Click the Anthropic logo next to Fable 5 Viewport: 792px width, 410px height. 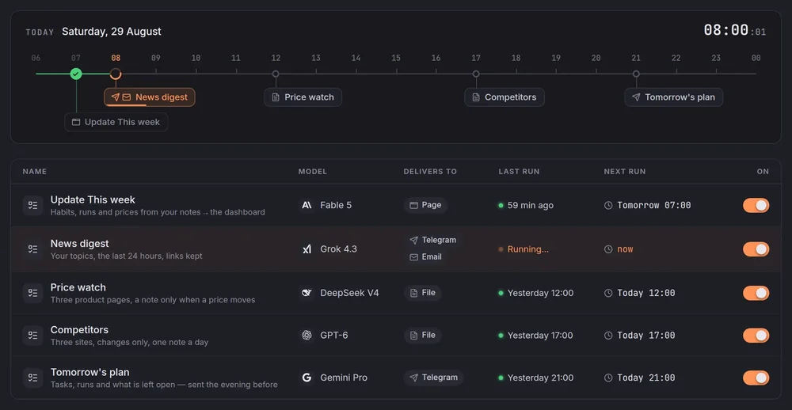tap(307, 205)
